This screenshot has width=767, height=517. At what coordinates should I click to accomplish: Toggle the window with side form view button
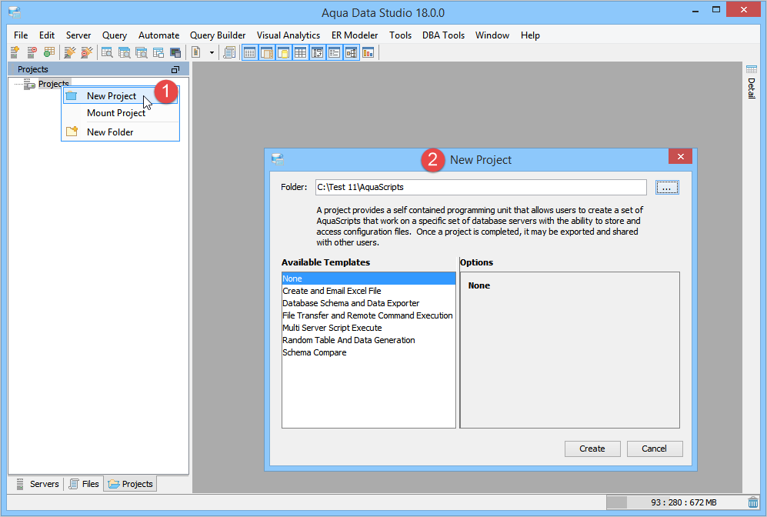(x=267, y=53)
